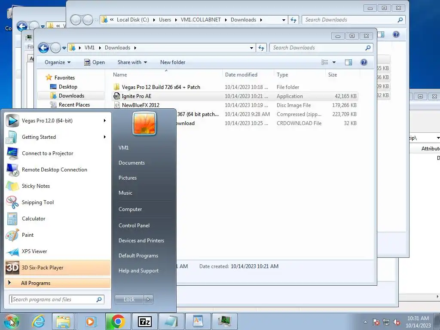The image size is (440, 330).
Task: Select Desktop under Favorites
Action: pos(67,87)
